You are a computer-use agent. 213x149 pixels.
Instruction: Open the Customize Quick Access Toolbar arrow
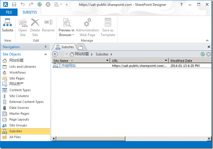coord(67,4)
